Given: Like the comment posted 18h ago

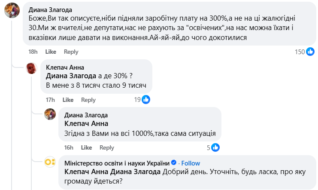Looking at the screenshot, I should click(x=51, y=52).
